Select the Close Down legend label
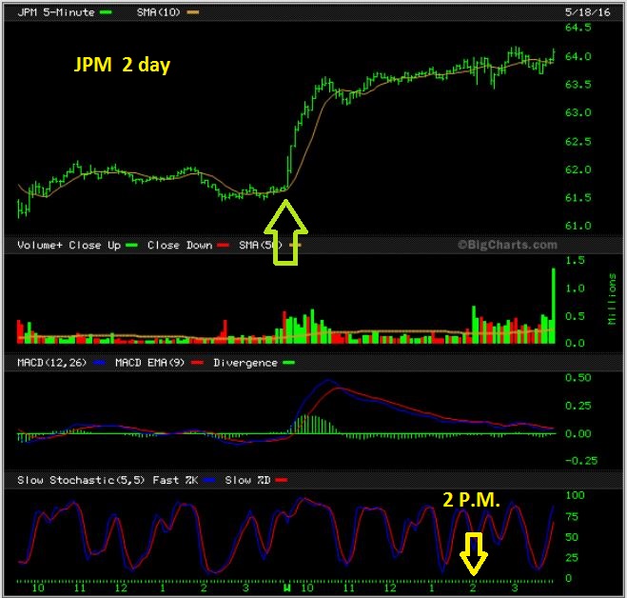The height and width of the screenshot is (598, 627). click(x=180, y=245)
